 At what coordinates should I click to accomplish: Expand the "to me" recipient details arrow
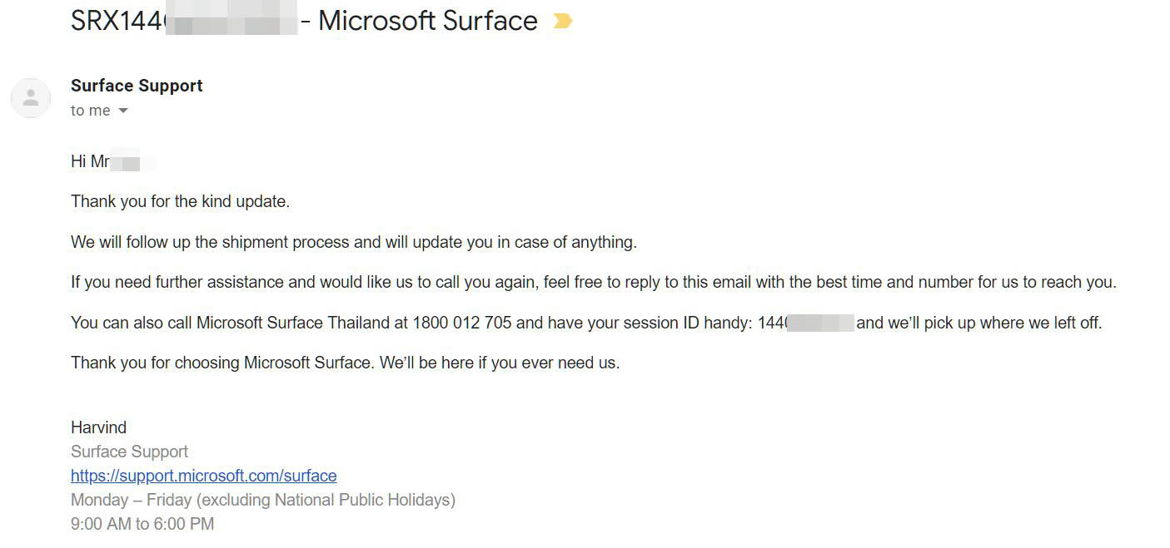point(123,111)
